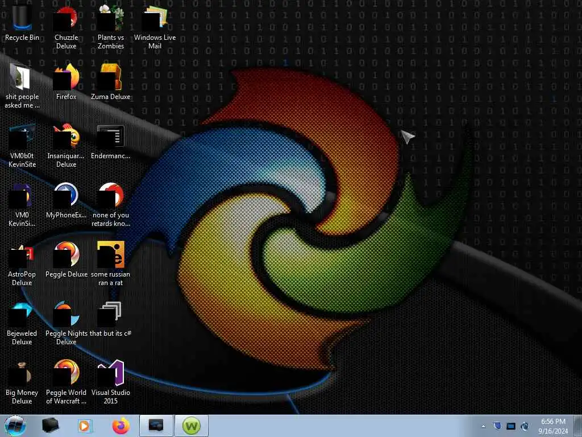
Task: Click the black box icon pinned on taskbar
Action: (x=50, y=426)
